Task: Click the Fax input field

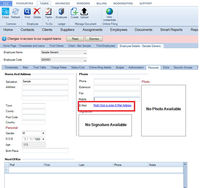Action: coord(116,93)
